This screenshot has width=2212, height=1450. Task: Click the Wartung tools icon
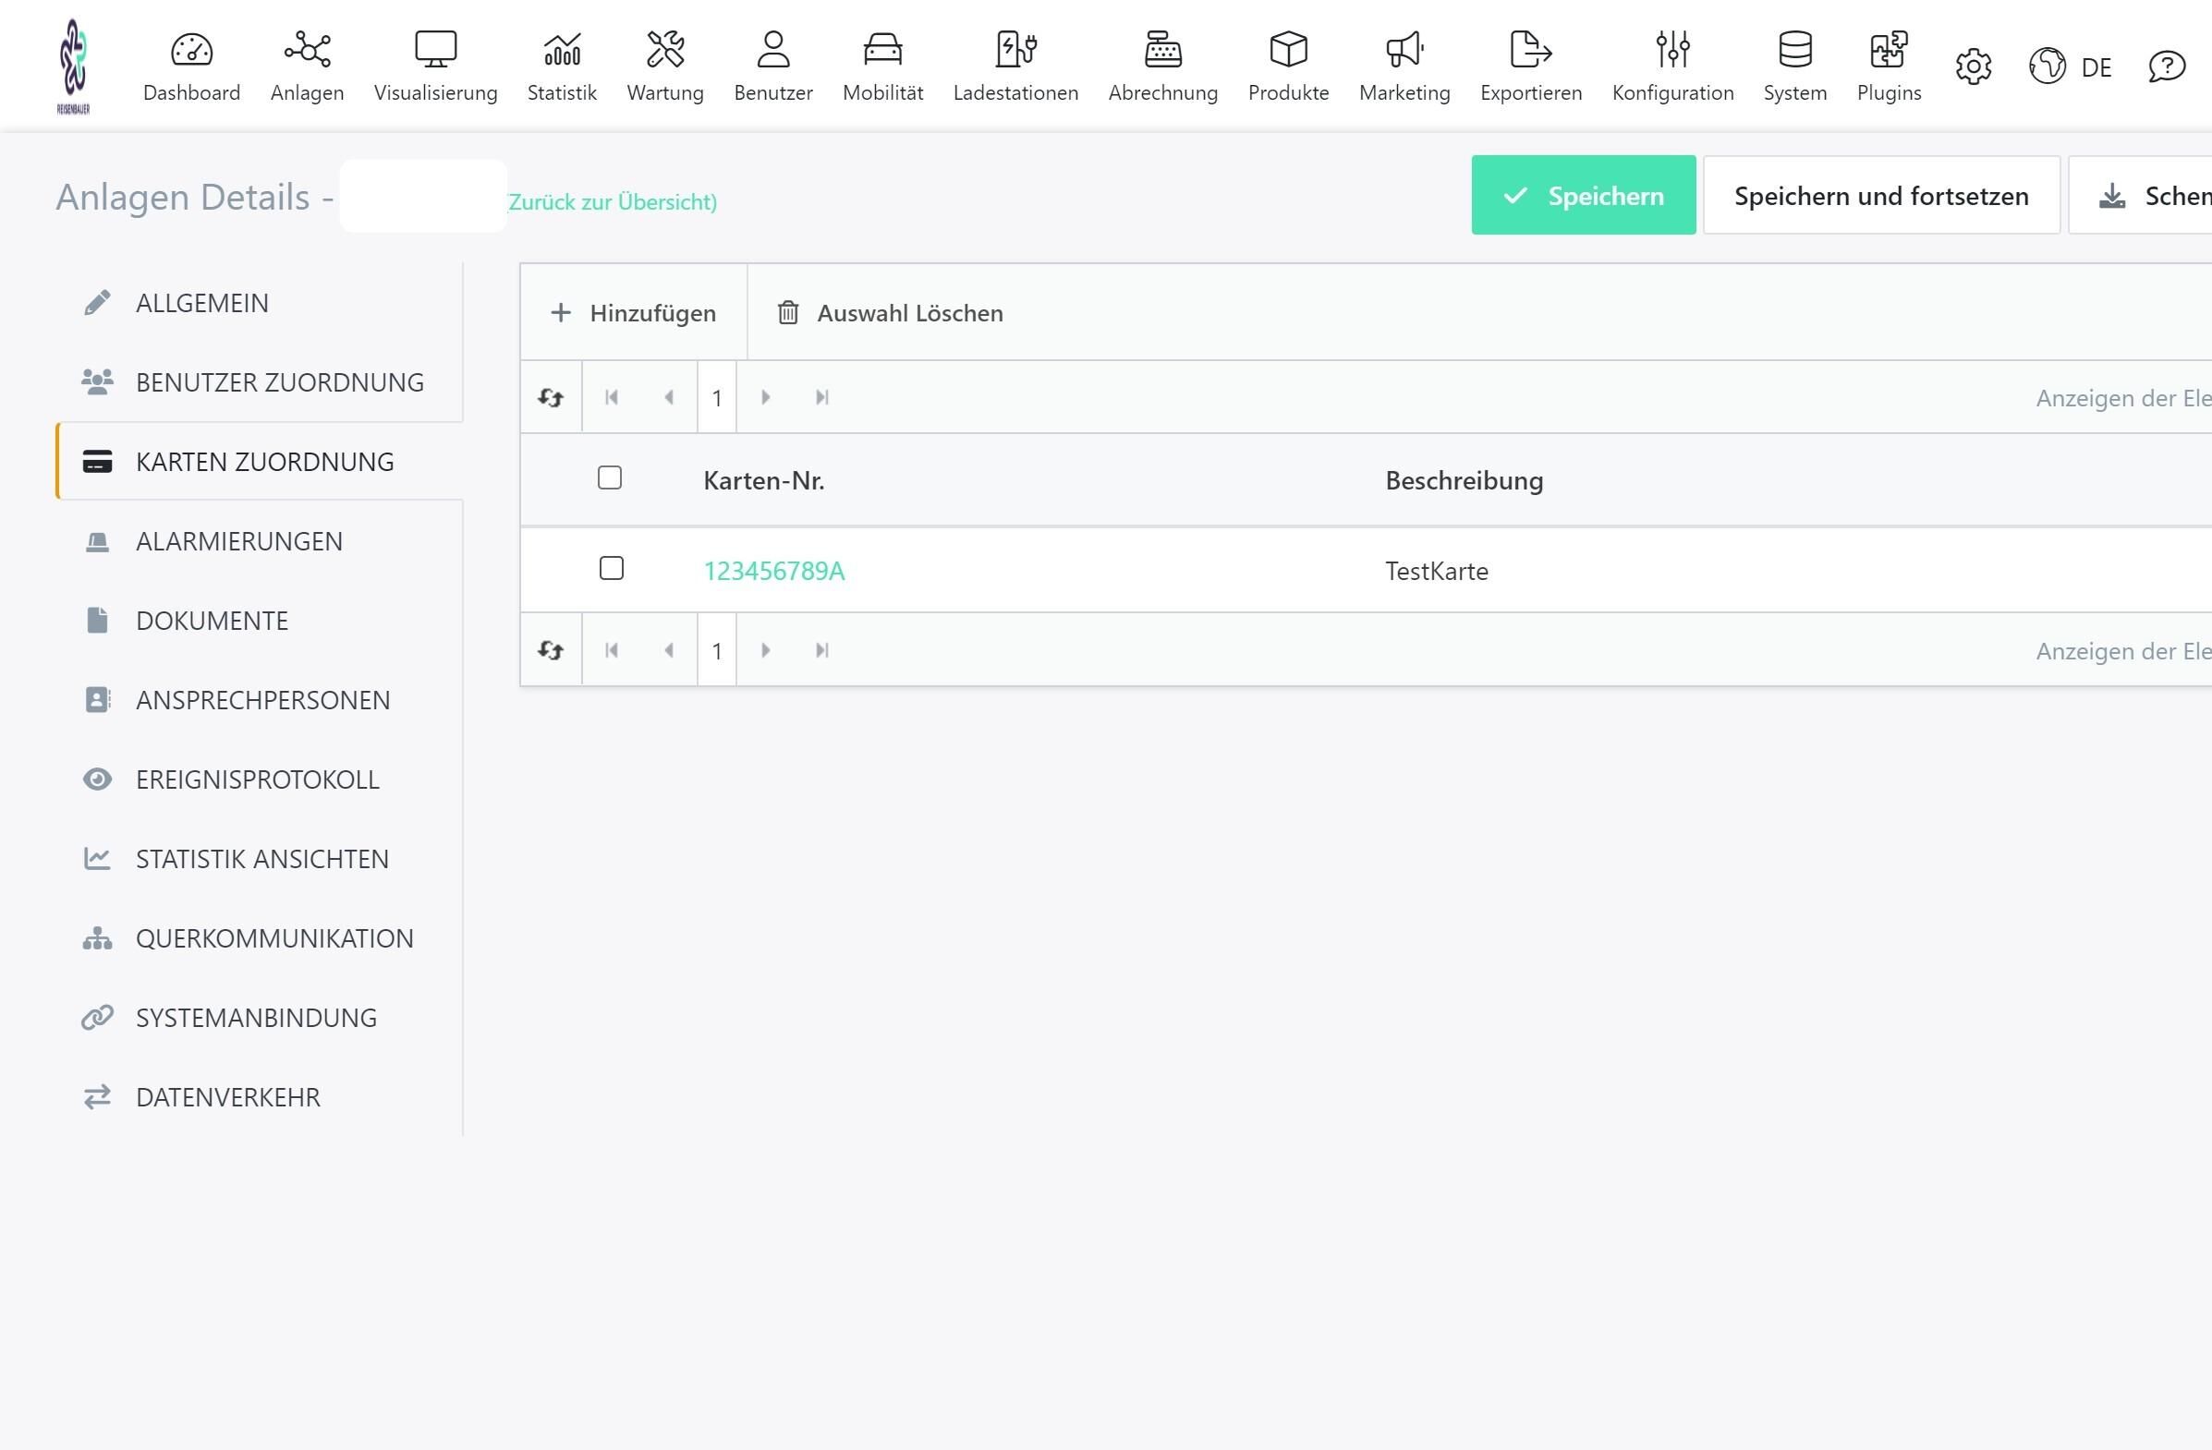click(664, 49)
